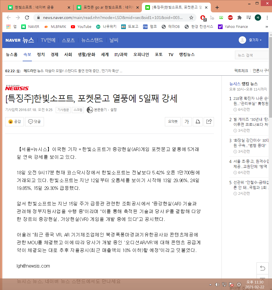Open the system tray volume icon
Image resolution: width=272 pixels, height=290 pixels.
tap(217, 285)
